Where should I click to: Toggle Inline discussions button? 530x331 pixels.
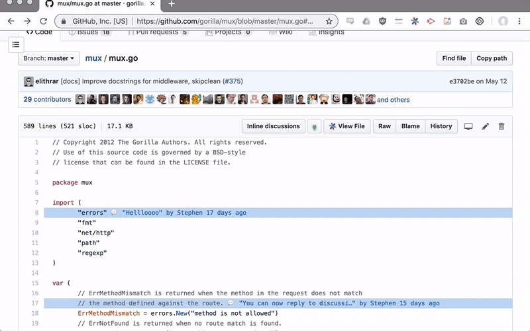click(x=273, y=126)
